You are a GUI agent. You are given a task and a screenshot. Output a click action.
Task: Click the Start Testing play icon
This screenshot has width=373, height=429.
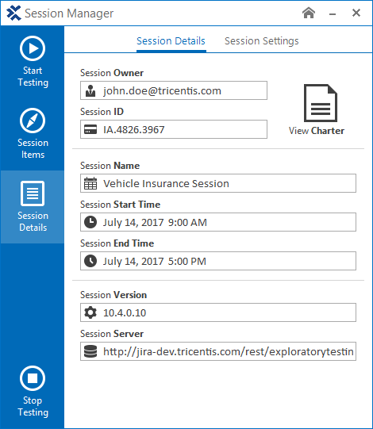(x=33, y=48)
